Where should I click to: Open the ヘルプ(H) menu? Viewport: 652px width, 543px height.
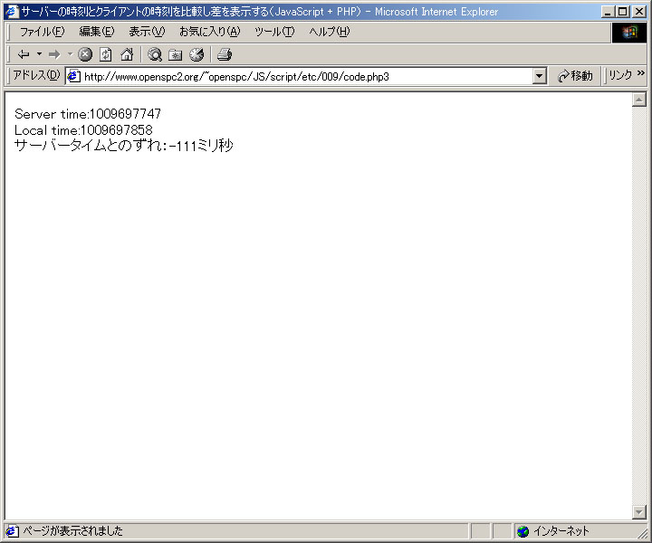click(x=330, y=32)
